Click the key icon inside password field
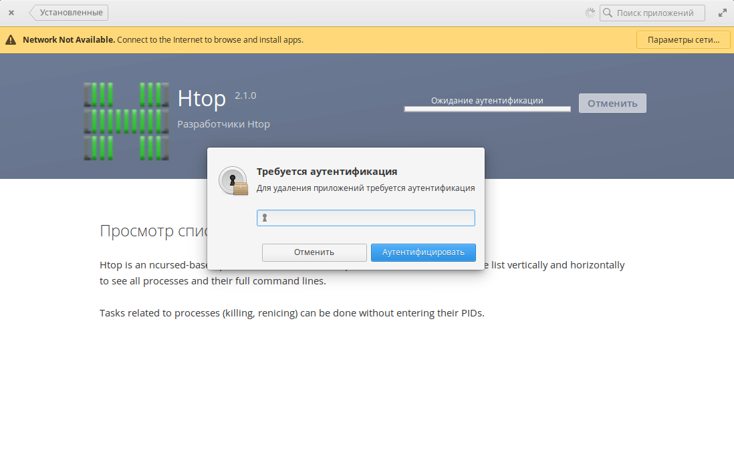 click(265, 218)
